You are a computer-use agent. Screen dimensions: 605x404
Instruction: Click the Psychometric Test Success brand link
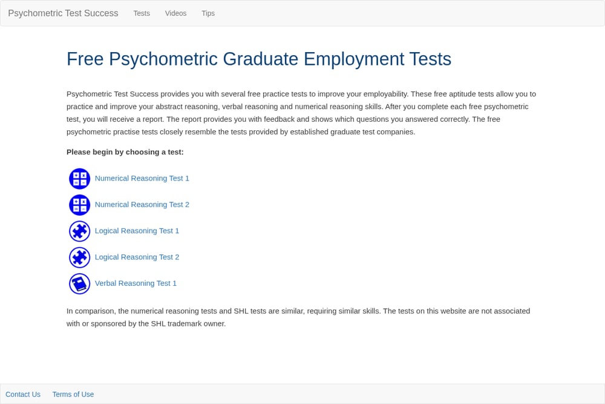coord(64,13)
